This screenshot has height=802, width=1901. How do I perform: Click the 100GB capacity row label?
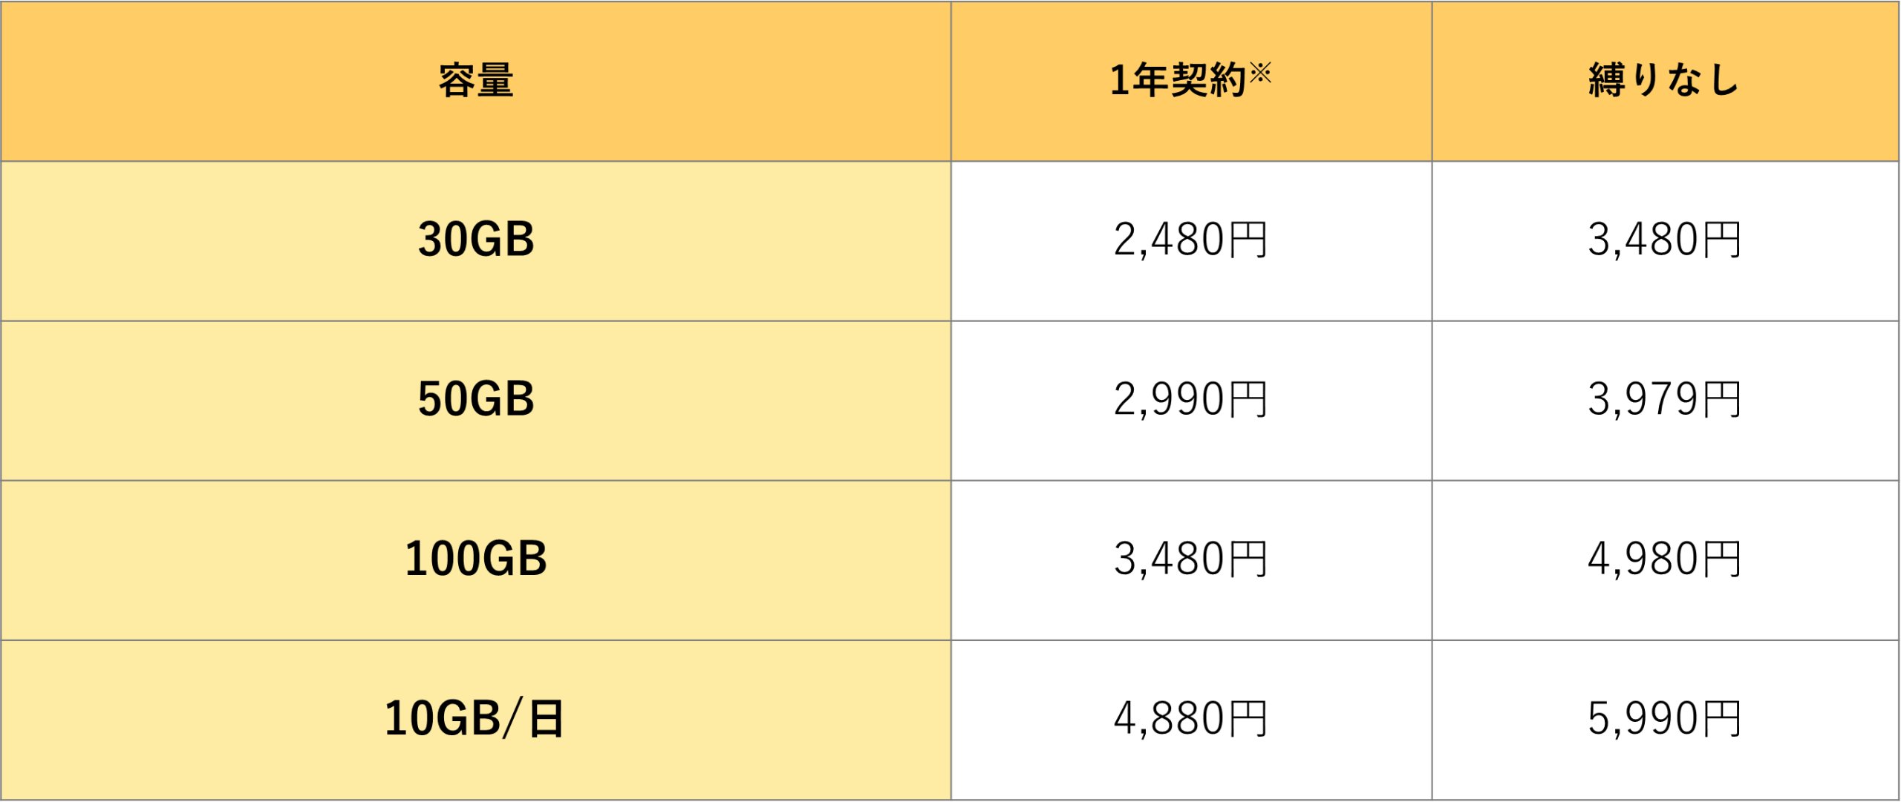(x=476, y=559)
